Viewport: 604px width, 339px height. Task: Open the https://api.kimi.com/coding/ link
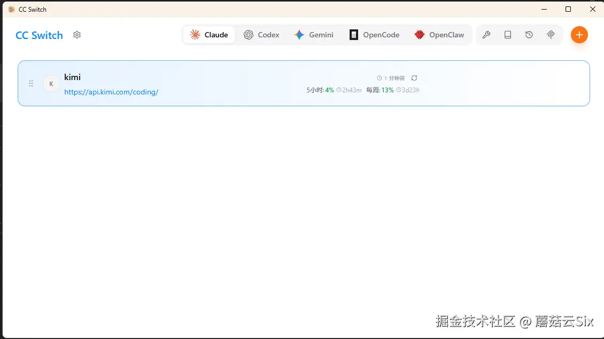click(x=111, y=92)
